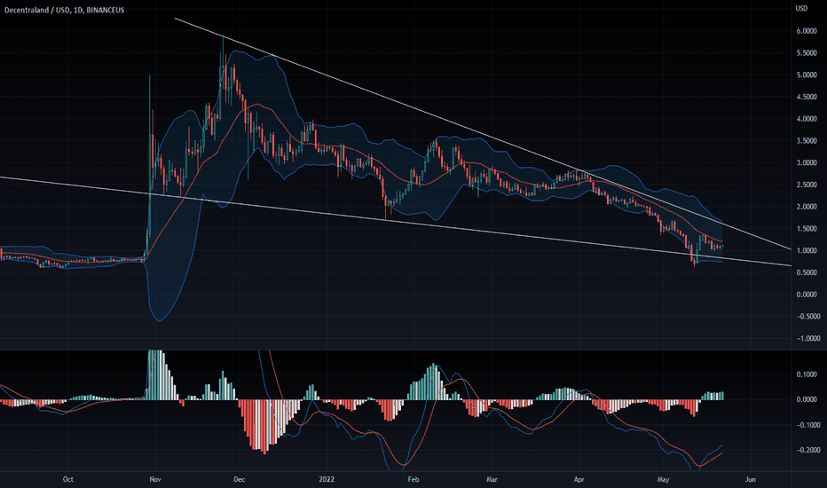Click the 0.1000 MACD axis label
Screen dimensions: 827x488
[807, 374]
